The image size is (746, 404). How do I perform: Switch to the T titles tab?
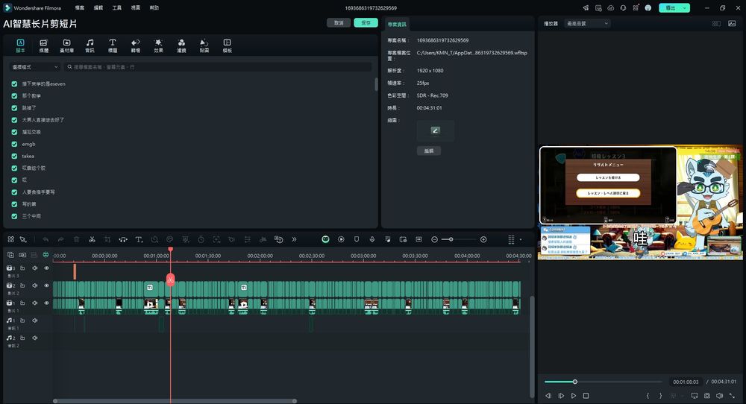coord(113,45)
